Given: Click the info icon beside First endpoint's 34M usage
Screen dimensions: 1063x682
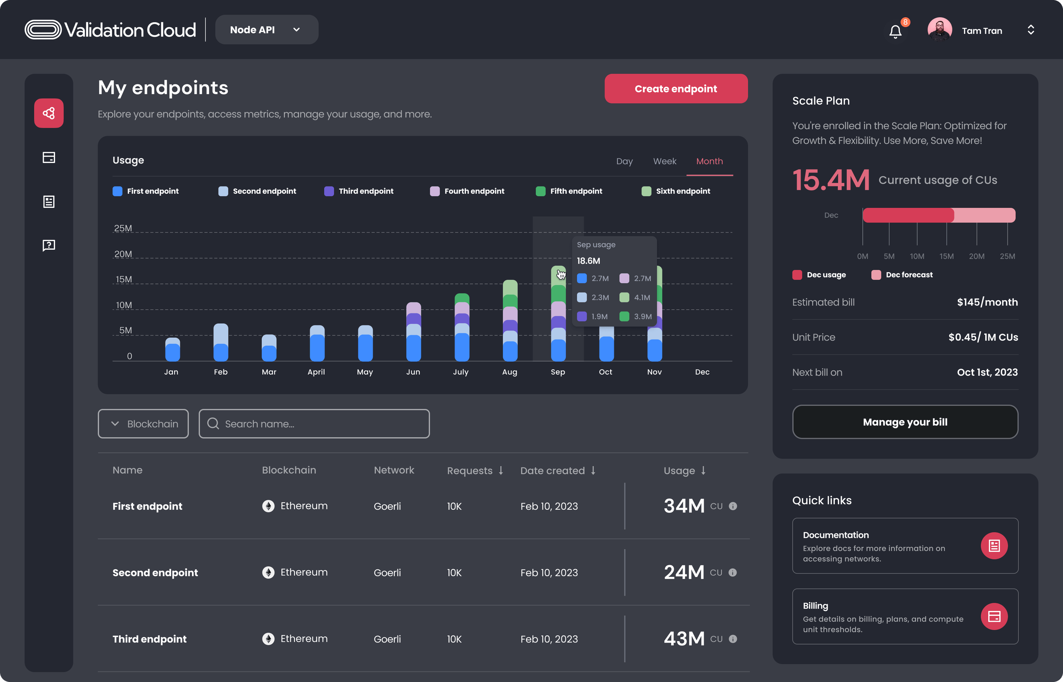Looking at the screenshot, I should [x=733, y=506].
